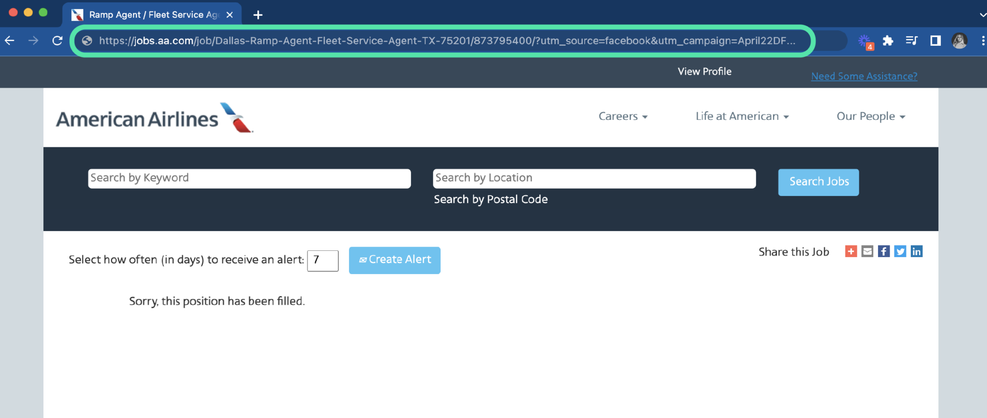
Task: Click the Search by Keyword field
Action: (249, 178)
